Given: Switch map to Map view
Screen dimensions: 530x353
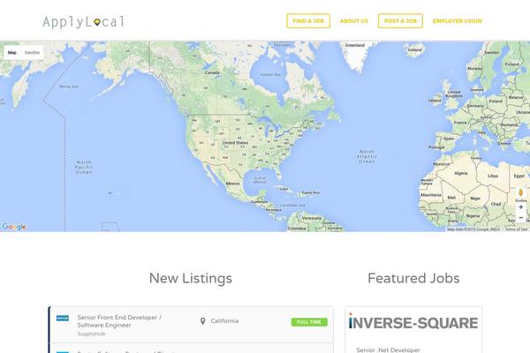Looking at the screenshot, I should [12, 53].
